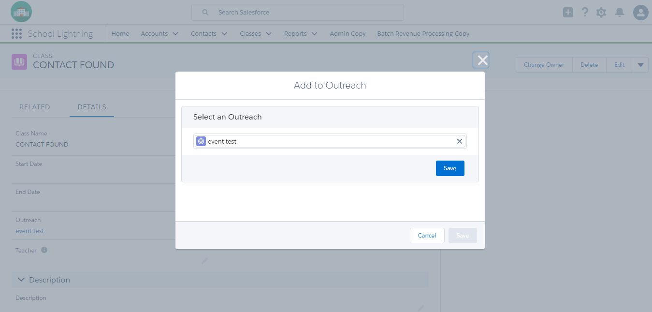Screen dimensions: 652x312
Task: Open the help question mark icon
Action: pyautogui.click(x=585, y=13)
